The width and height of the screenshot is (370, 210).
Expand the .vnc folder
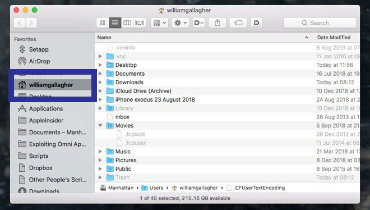[x=100, y=56]
